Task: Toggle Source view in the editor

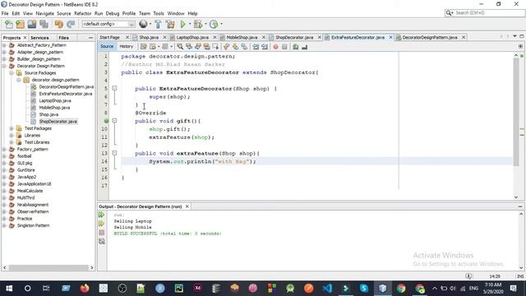Action: click(107, 47)
